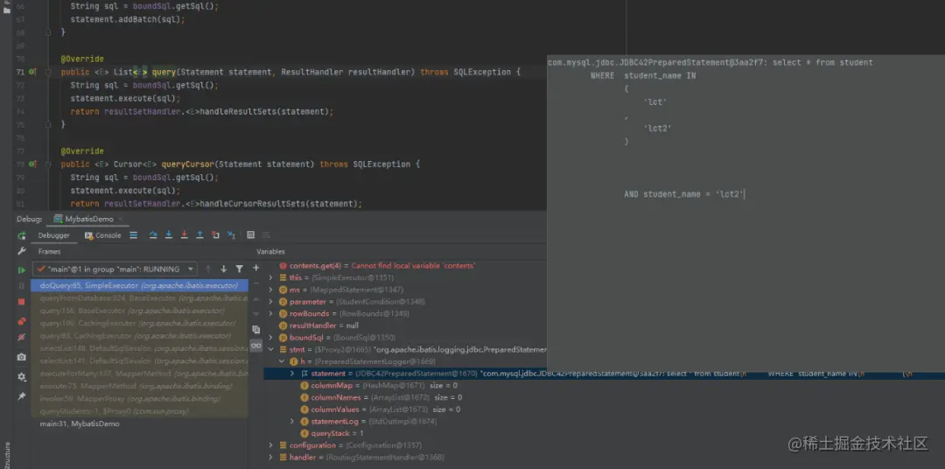The height and width of the screenshot is (469, 945).
Task: Select frame main:31, MybatisDemo
Action: (139, 423)
